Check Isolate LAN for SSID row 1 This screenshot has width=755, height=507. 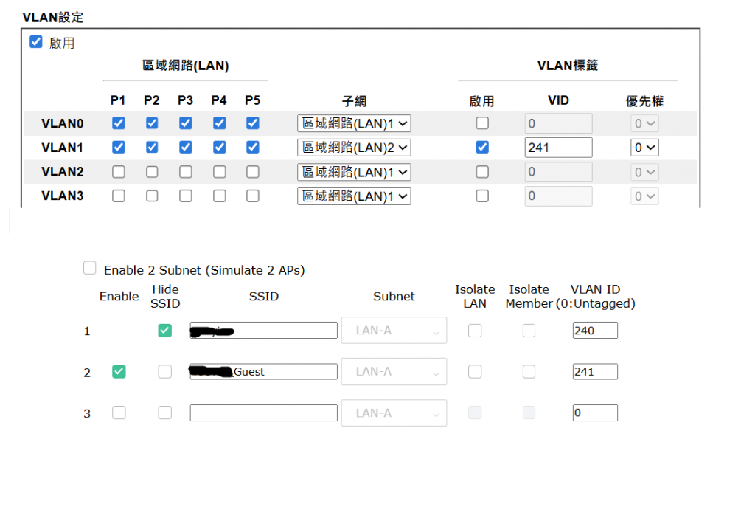pyautogui.click(x=475, y=331)
